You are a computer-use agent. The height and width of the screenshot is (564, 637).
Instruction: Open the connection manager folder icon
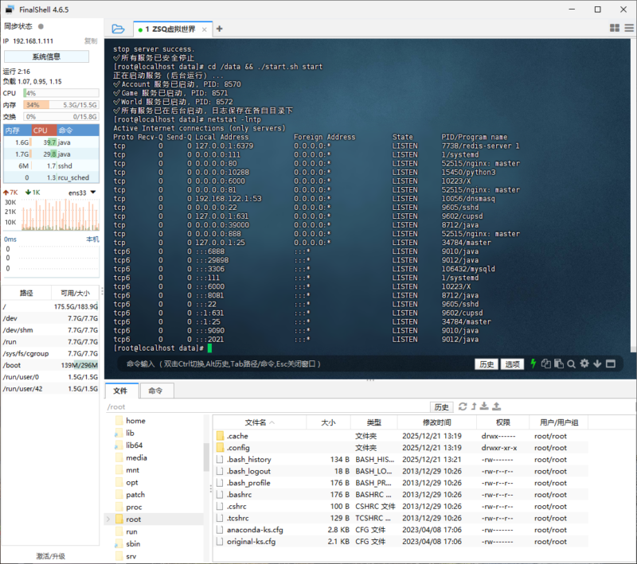coord(118,29)
